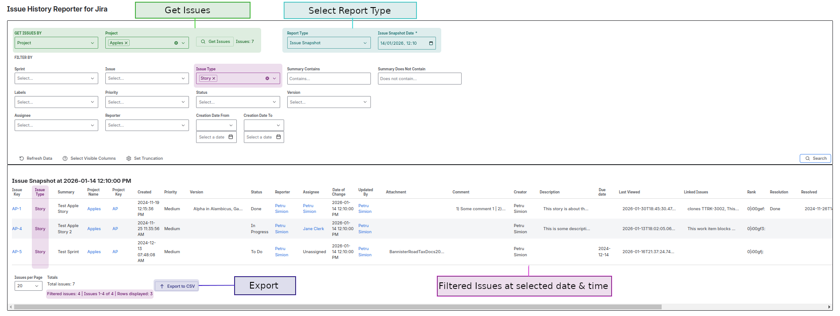
Task: Click the scrollbar right arrow
Action: point(829,307)
